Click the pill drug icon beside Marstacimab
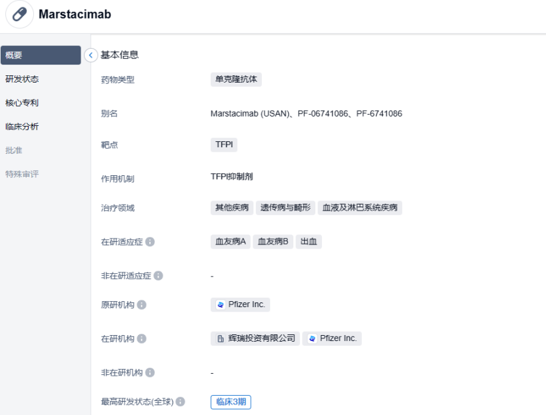 19,15
